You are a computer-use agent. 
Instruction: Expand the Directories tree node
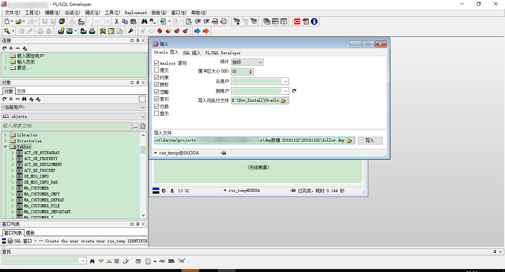[6, 141]
